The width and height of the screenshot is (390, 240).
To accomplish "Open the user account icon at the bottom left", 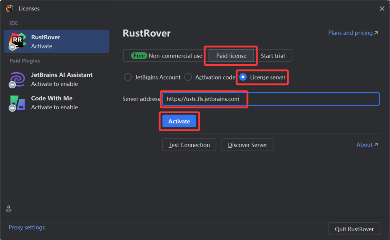I will coord(9,208).
